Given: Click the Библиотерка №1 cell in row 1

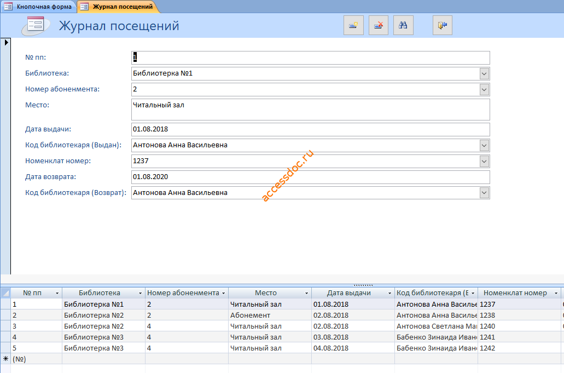Looking at the screenshot, I should 103,304.
